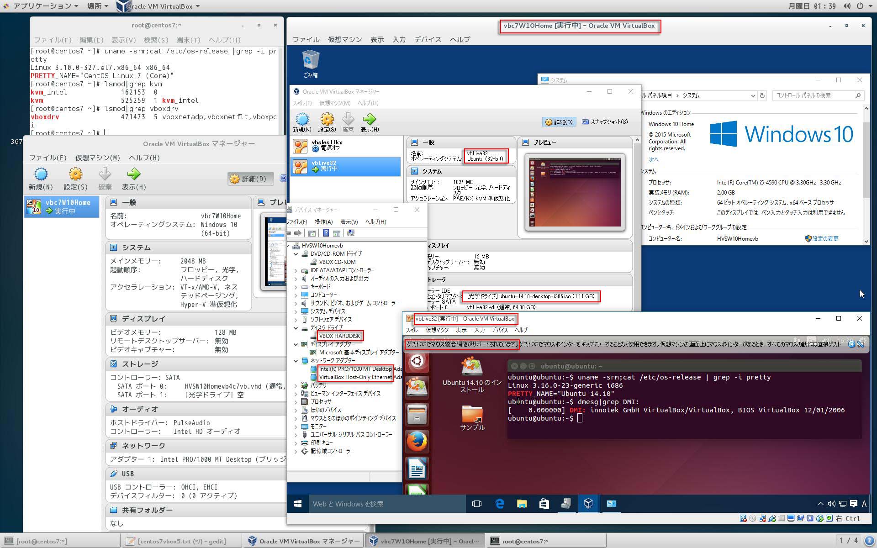
Task: Open 操作(A) menu in Device Manager
Action: point(323,221)
